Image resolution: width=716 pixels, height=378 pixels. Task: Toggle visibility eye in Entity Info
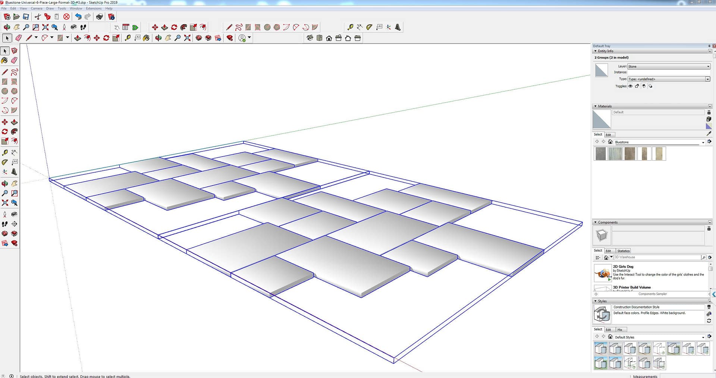pyautogui.click(x=630, y=86)
